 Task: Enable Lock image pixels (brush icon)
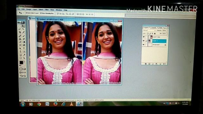pos(150,34)
